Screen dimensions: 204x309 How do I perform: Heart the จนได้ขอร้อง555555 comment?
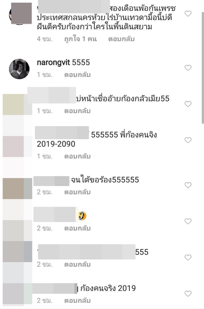tap(188, 185)
